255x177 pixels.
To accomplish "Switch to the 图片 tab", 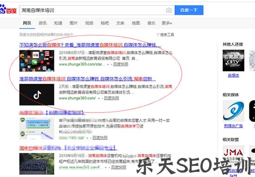I will (x=74, y=23).
